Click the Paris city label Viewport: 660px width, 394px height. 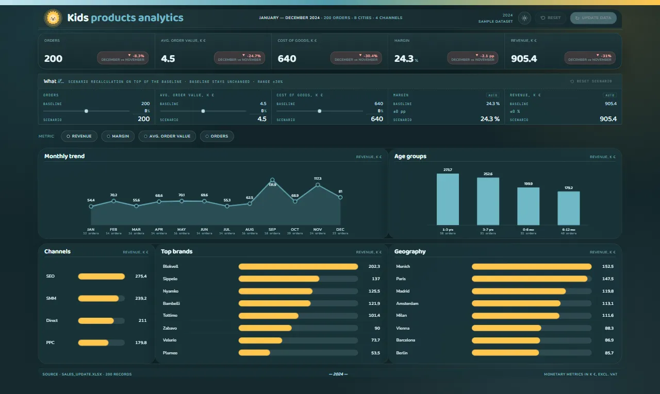[401, 279]
